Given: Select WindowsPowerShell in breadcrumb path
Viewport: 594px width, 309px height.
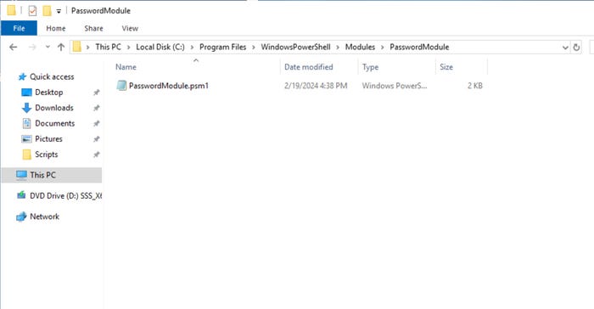Looking at the screenshot, I should [x=295, y=47].
